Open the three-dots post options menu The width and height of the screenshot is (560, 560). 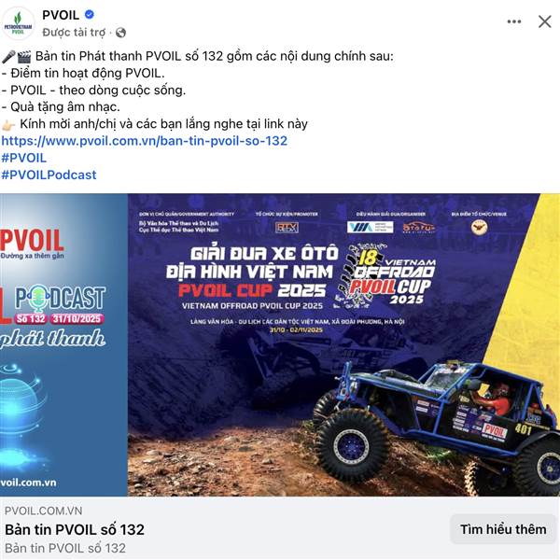514,21
